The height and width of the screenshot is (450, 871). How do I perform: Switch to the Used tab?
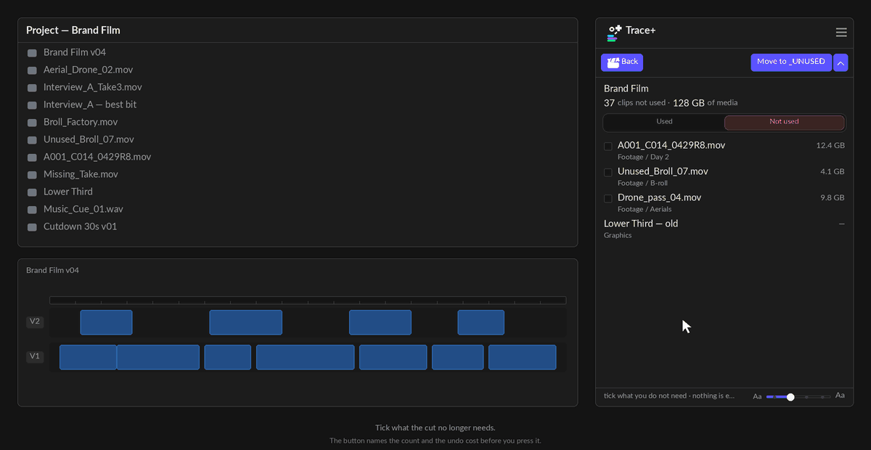point(664,122)
